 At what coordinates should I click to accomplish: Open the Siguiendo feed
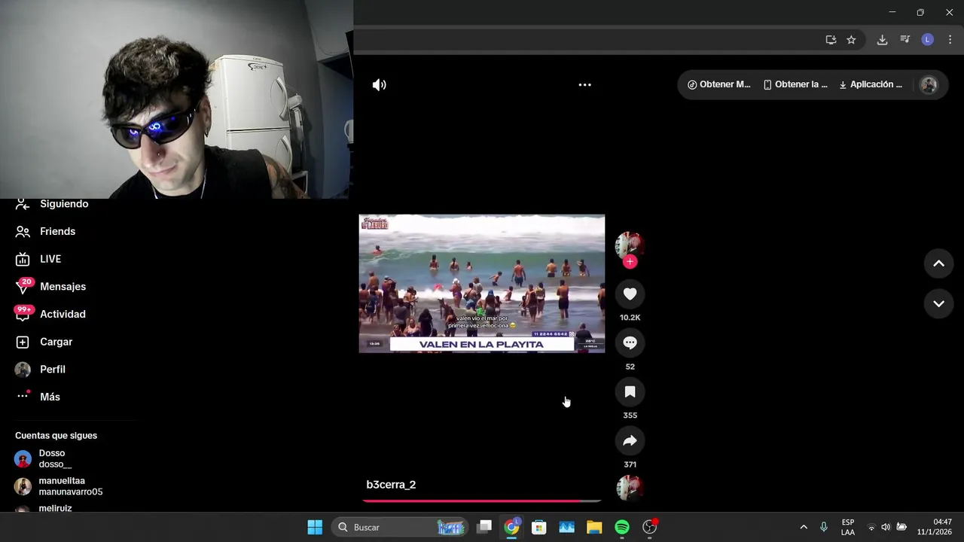(53, 204)
